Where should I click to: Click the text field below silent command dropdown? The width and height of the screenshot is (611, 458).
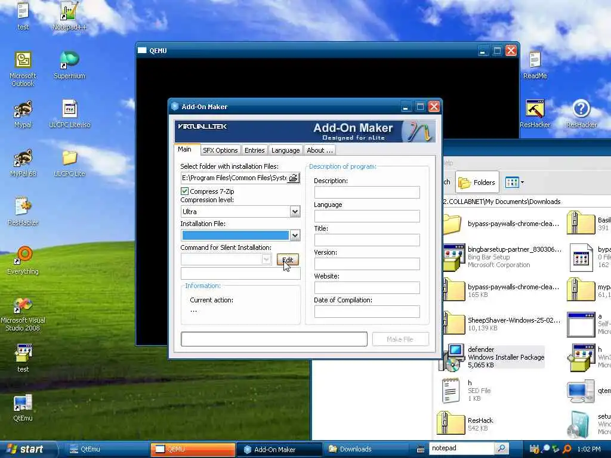(240, 273)
